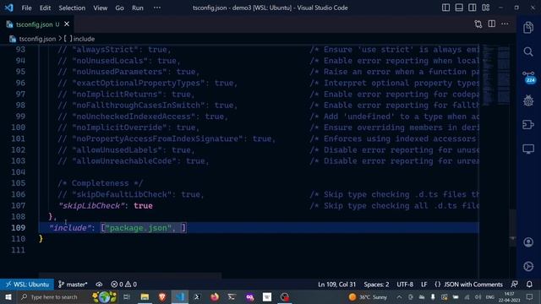Click the "alwaysStrict" commented line text

114,50
